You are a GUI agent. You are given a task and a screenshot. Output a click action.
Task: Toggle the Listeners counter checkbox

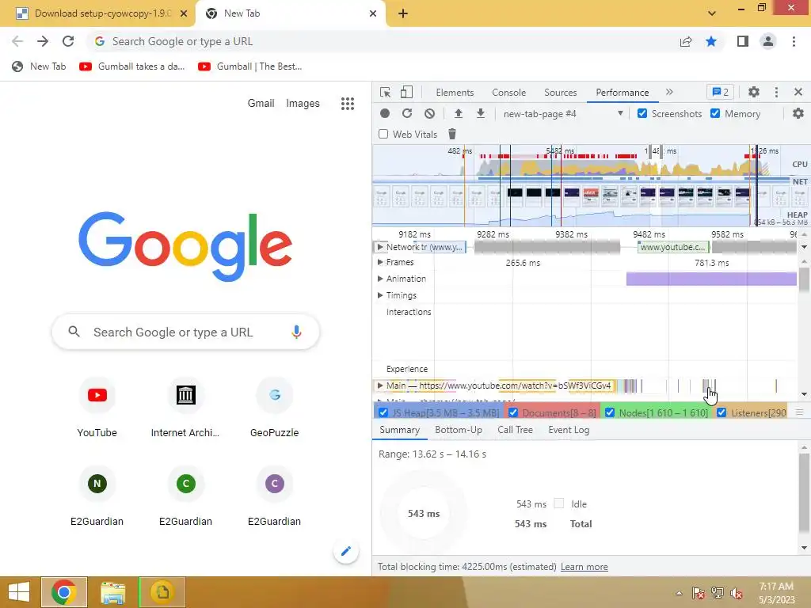point(722,412)
